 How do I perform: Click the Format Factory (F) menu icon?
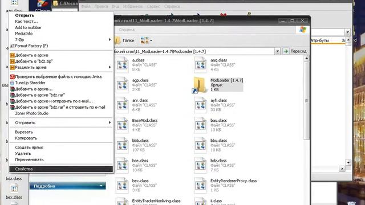[x=13, y=46]
